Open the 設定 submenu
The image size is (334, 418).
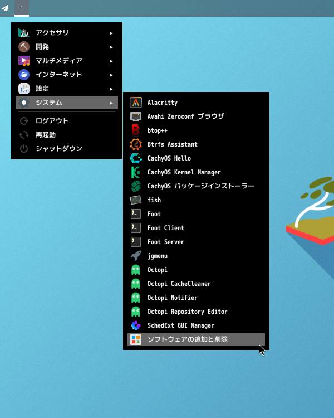point(67,89)
